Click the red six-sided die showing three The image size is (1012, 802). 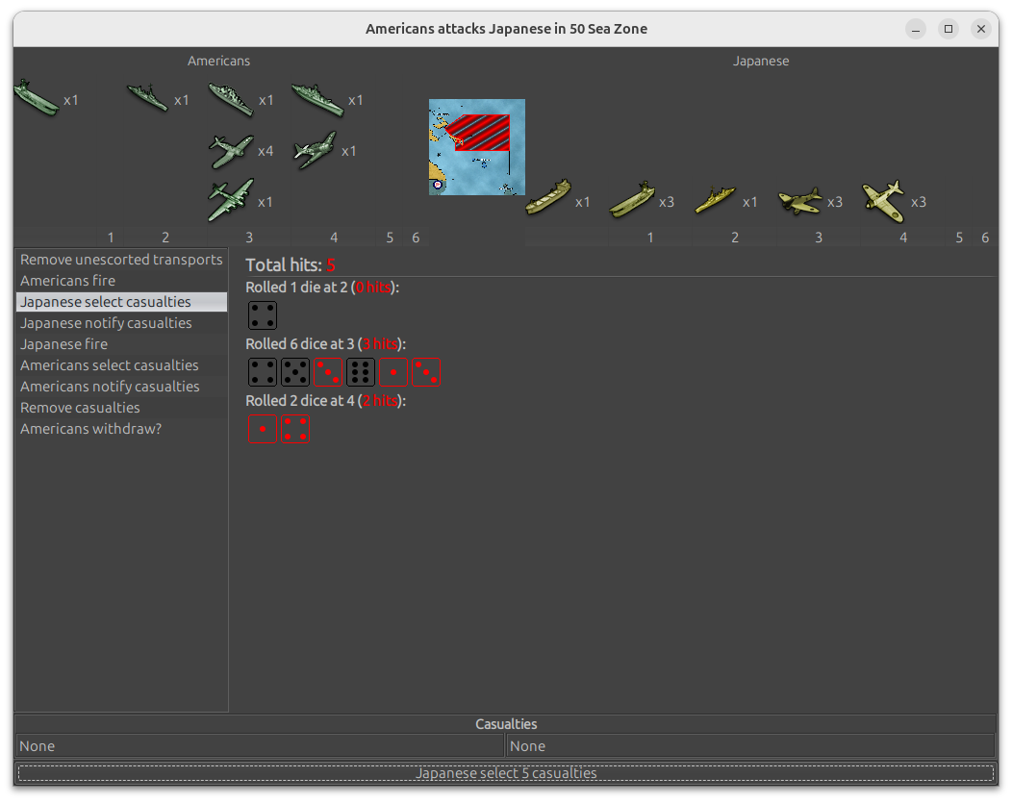coord(328,372)
